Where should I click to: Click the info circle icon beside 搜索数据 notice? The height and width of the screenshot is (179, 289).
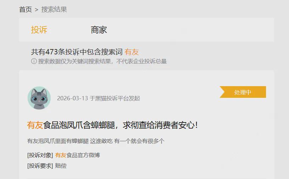34,61
